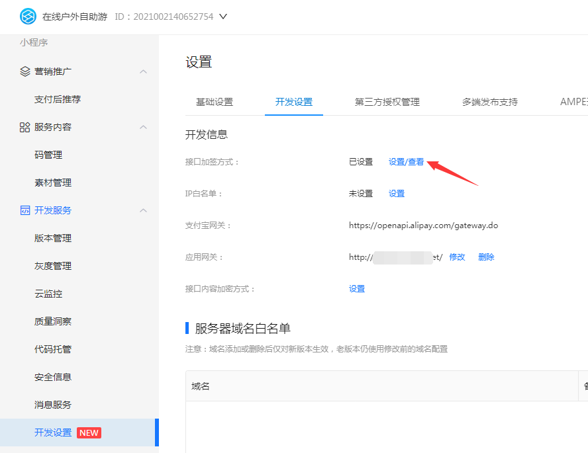The image size is (588, 453).
Task: Open the 多端发布支持 tab
Action: coord(490,102)
